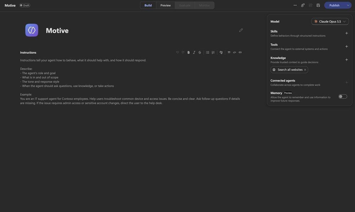Click the Tools section heading
The image size is (355, 212).
coord(274,45)
